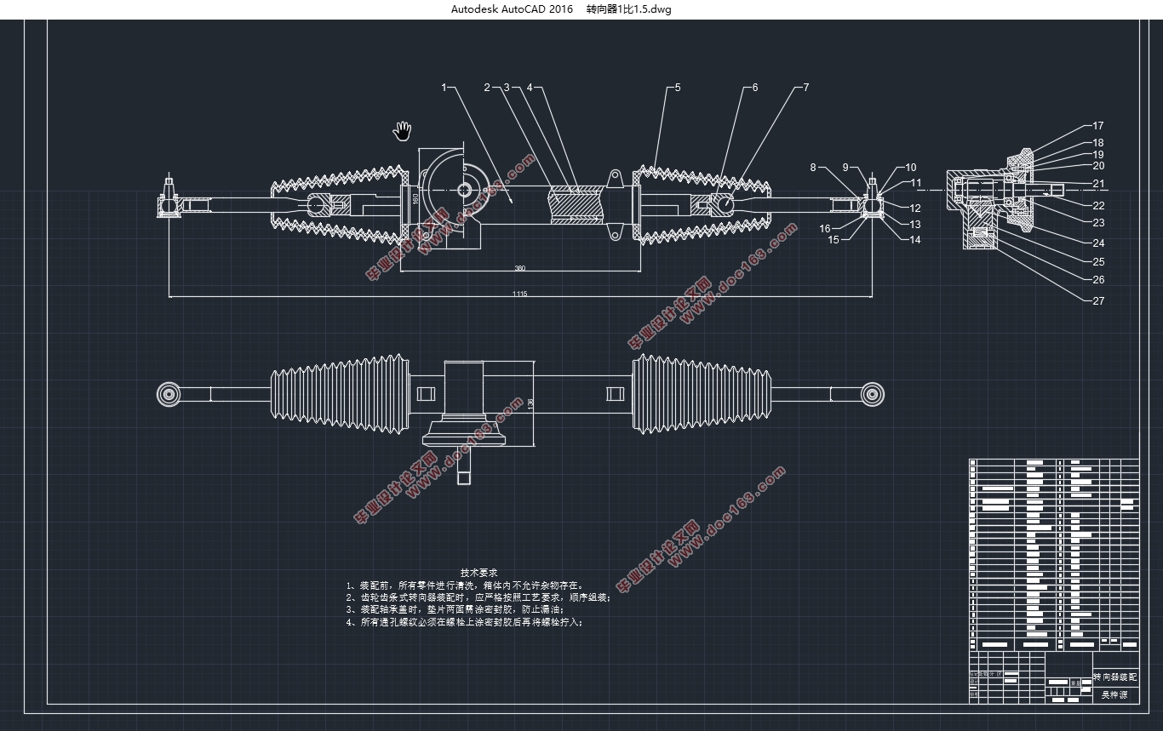1163x731 pixels.
Task: Click part callout number 24
Action: [1098, 243]
